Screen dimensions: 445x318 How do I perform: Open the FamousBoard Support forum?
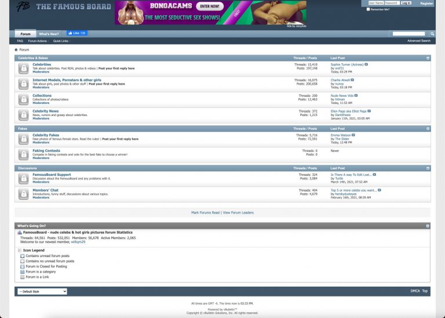(x=52, y=175)
